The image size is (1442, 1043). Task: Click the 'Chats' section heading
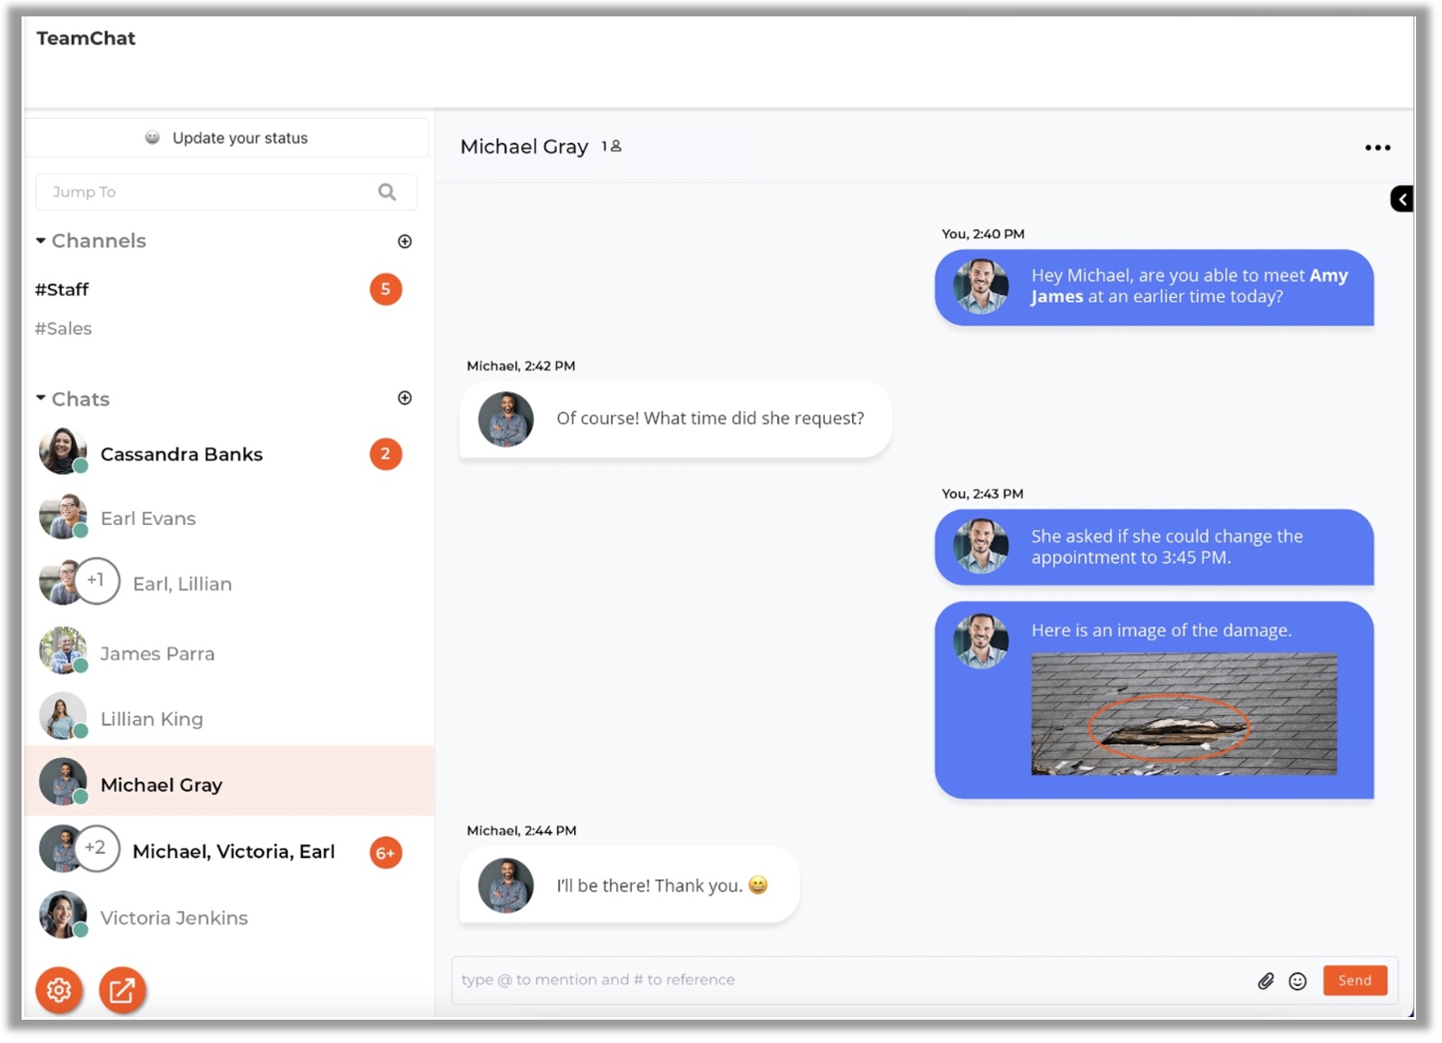80,399
